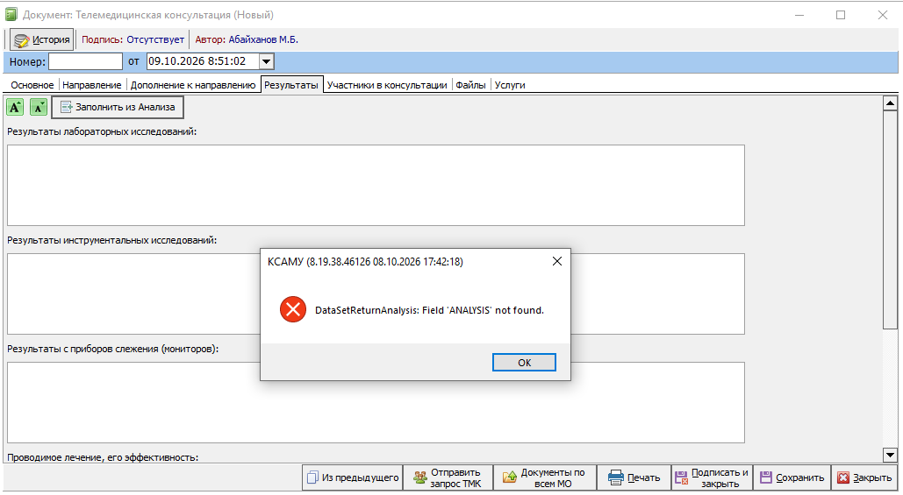Screen dimensions: 903x495
Task: Click Отправить запрос ТМК button
Action: [x=448, y=477]
